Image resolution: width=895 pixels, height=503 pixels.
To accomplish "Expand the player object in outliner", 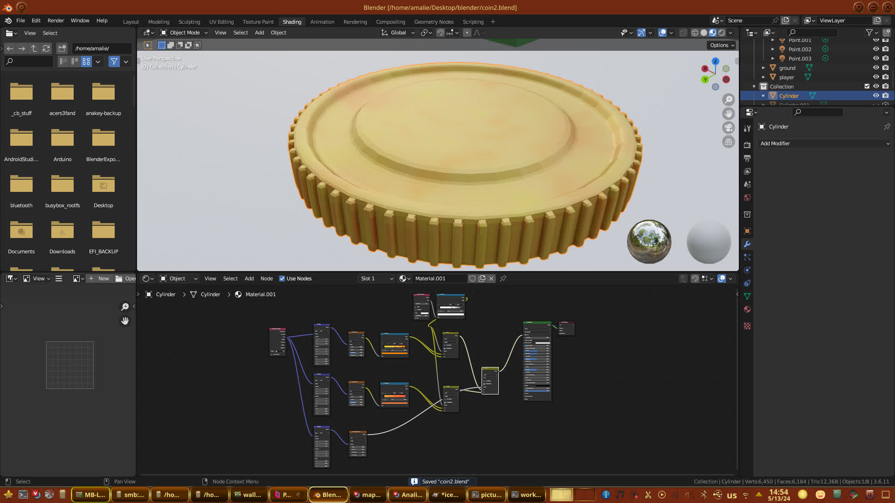I will 764,77.
